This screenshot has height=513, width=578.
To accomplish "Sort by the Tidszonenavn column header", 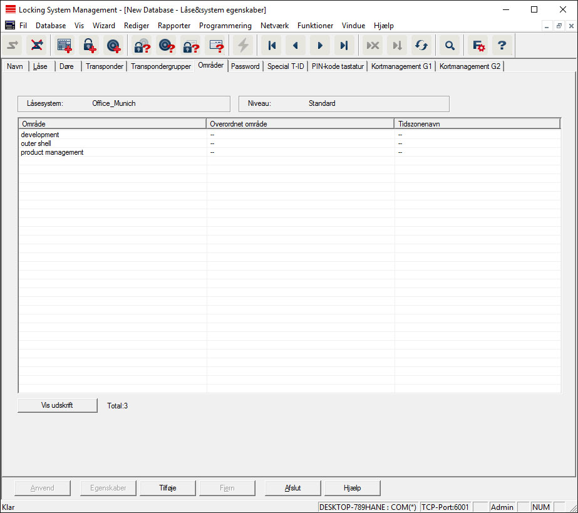I will pyautogui.click(x=477, y=124).
